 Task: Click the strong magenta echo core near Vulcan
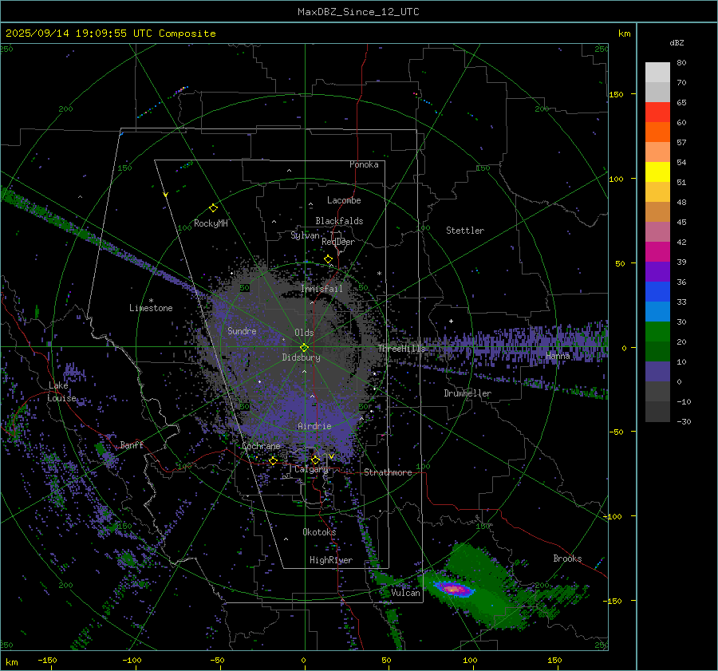click(453, 589)
